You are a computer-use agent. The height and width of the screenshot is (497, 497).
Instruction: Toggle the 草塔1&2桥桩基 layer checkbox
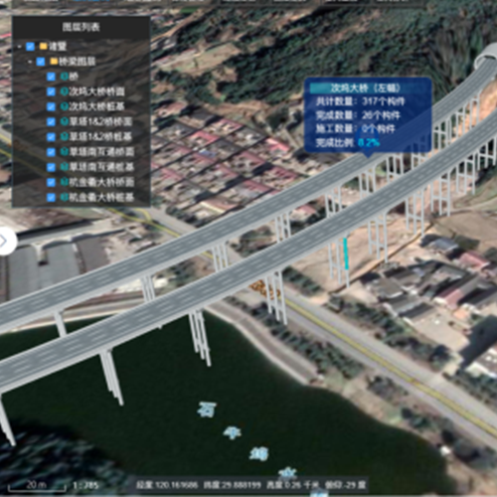(51, 137)
